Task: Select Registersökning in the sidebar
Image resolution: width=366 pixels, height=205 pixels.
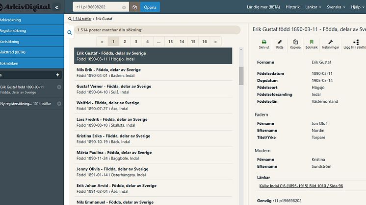Action: 32,30
